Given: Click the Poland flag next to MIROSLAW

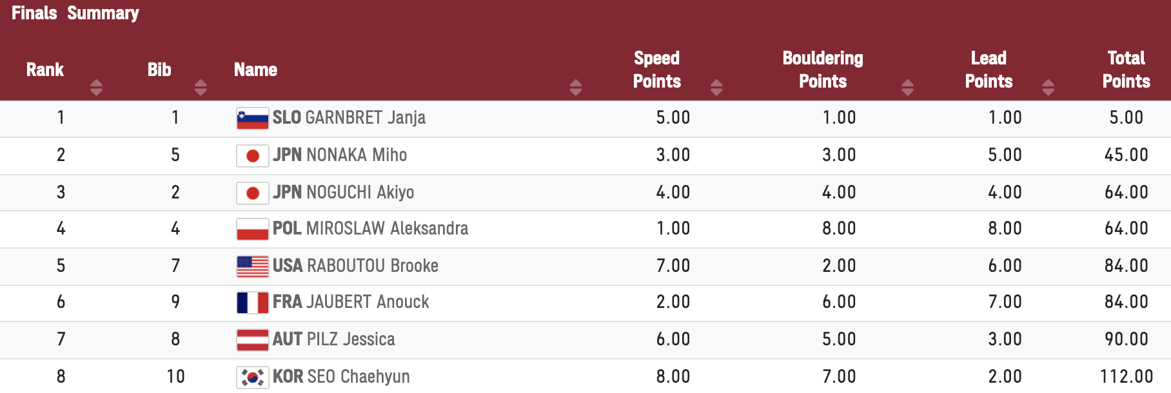Looking at the screenshot, I should (x=253, y=229).
